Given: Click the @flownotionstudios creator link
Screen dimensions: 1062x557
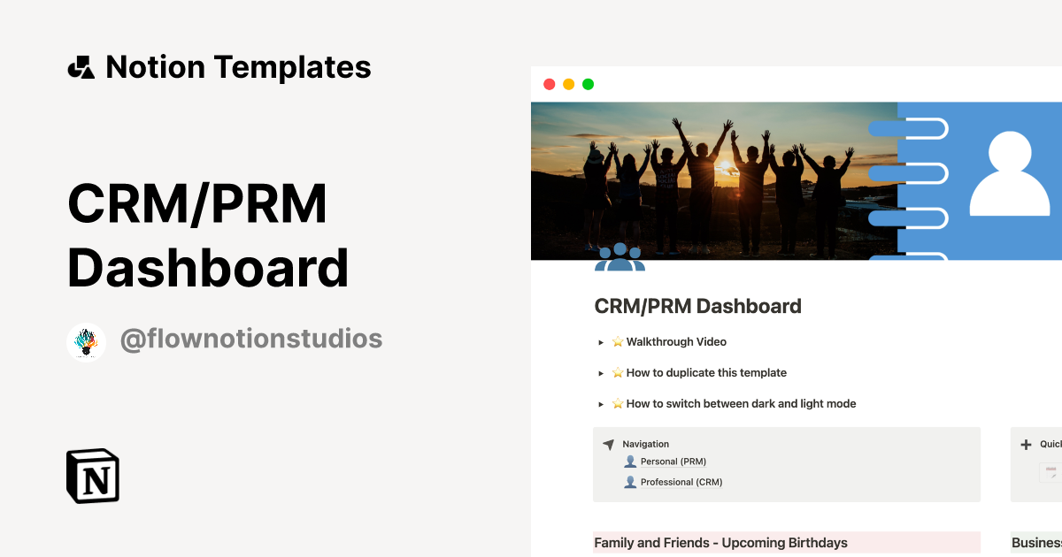Looking at the screenshot, I should 250,339.
